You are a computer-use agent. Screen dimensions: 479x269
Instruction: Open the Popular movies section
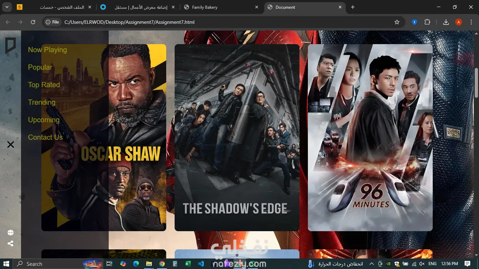(x=40, y=67)
